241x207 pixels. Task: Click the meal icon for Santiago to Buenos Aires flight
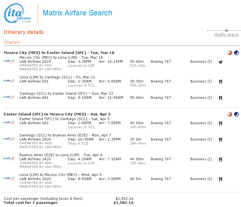click(x=221, y=140)
